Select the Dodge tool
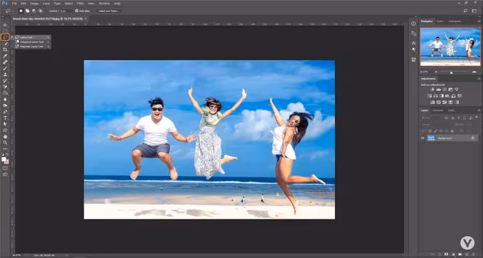 point(5,105)
